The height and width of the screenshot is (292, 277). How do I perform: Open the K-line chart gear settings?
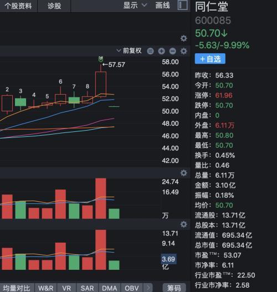[183, 51]
